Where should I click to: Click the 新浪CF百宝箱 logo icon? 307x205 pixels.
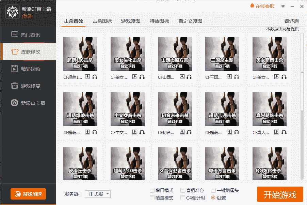pos(13,12)
